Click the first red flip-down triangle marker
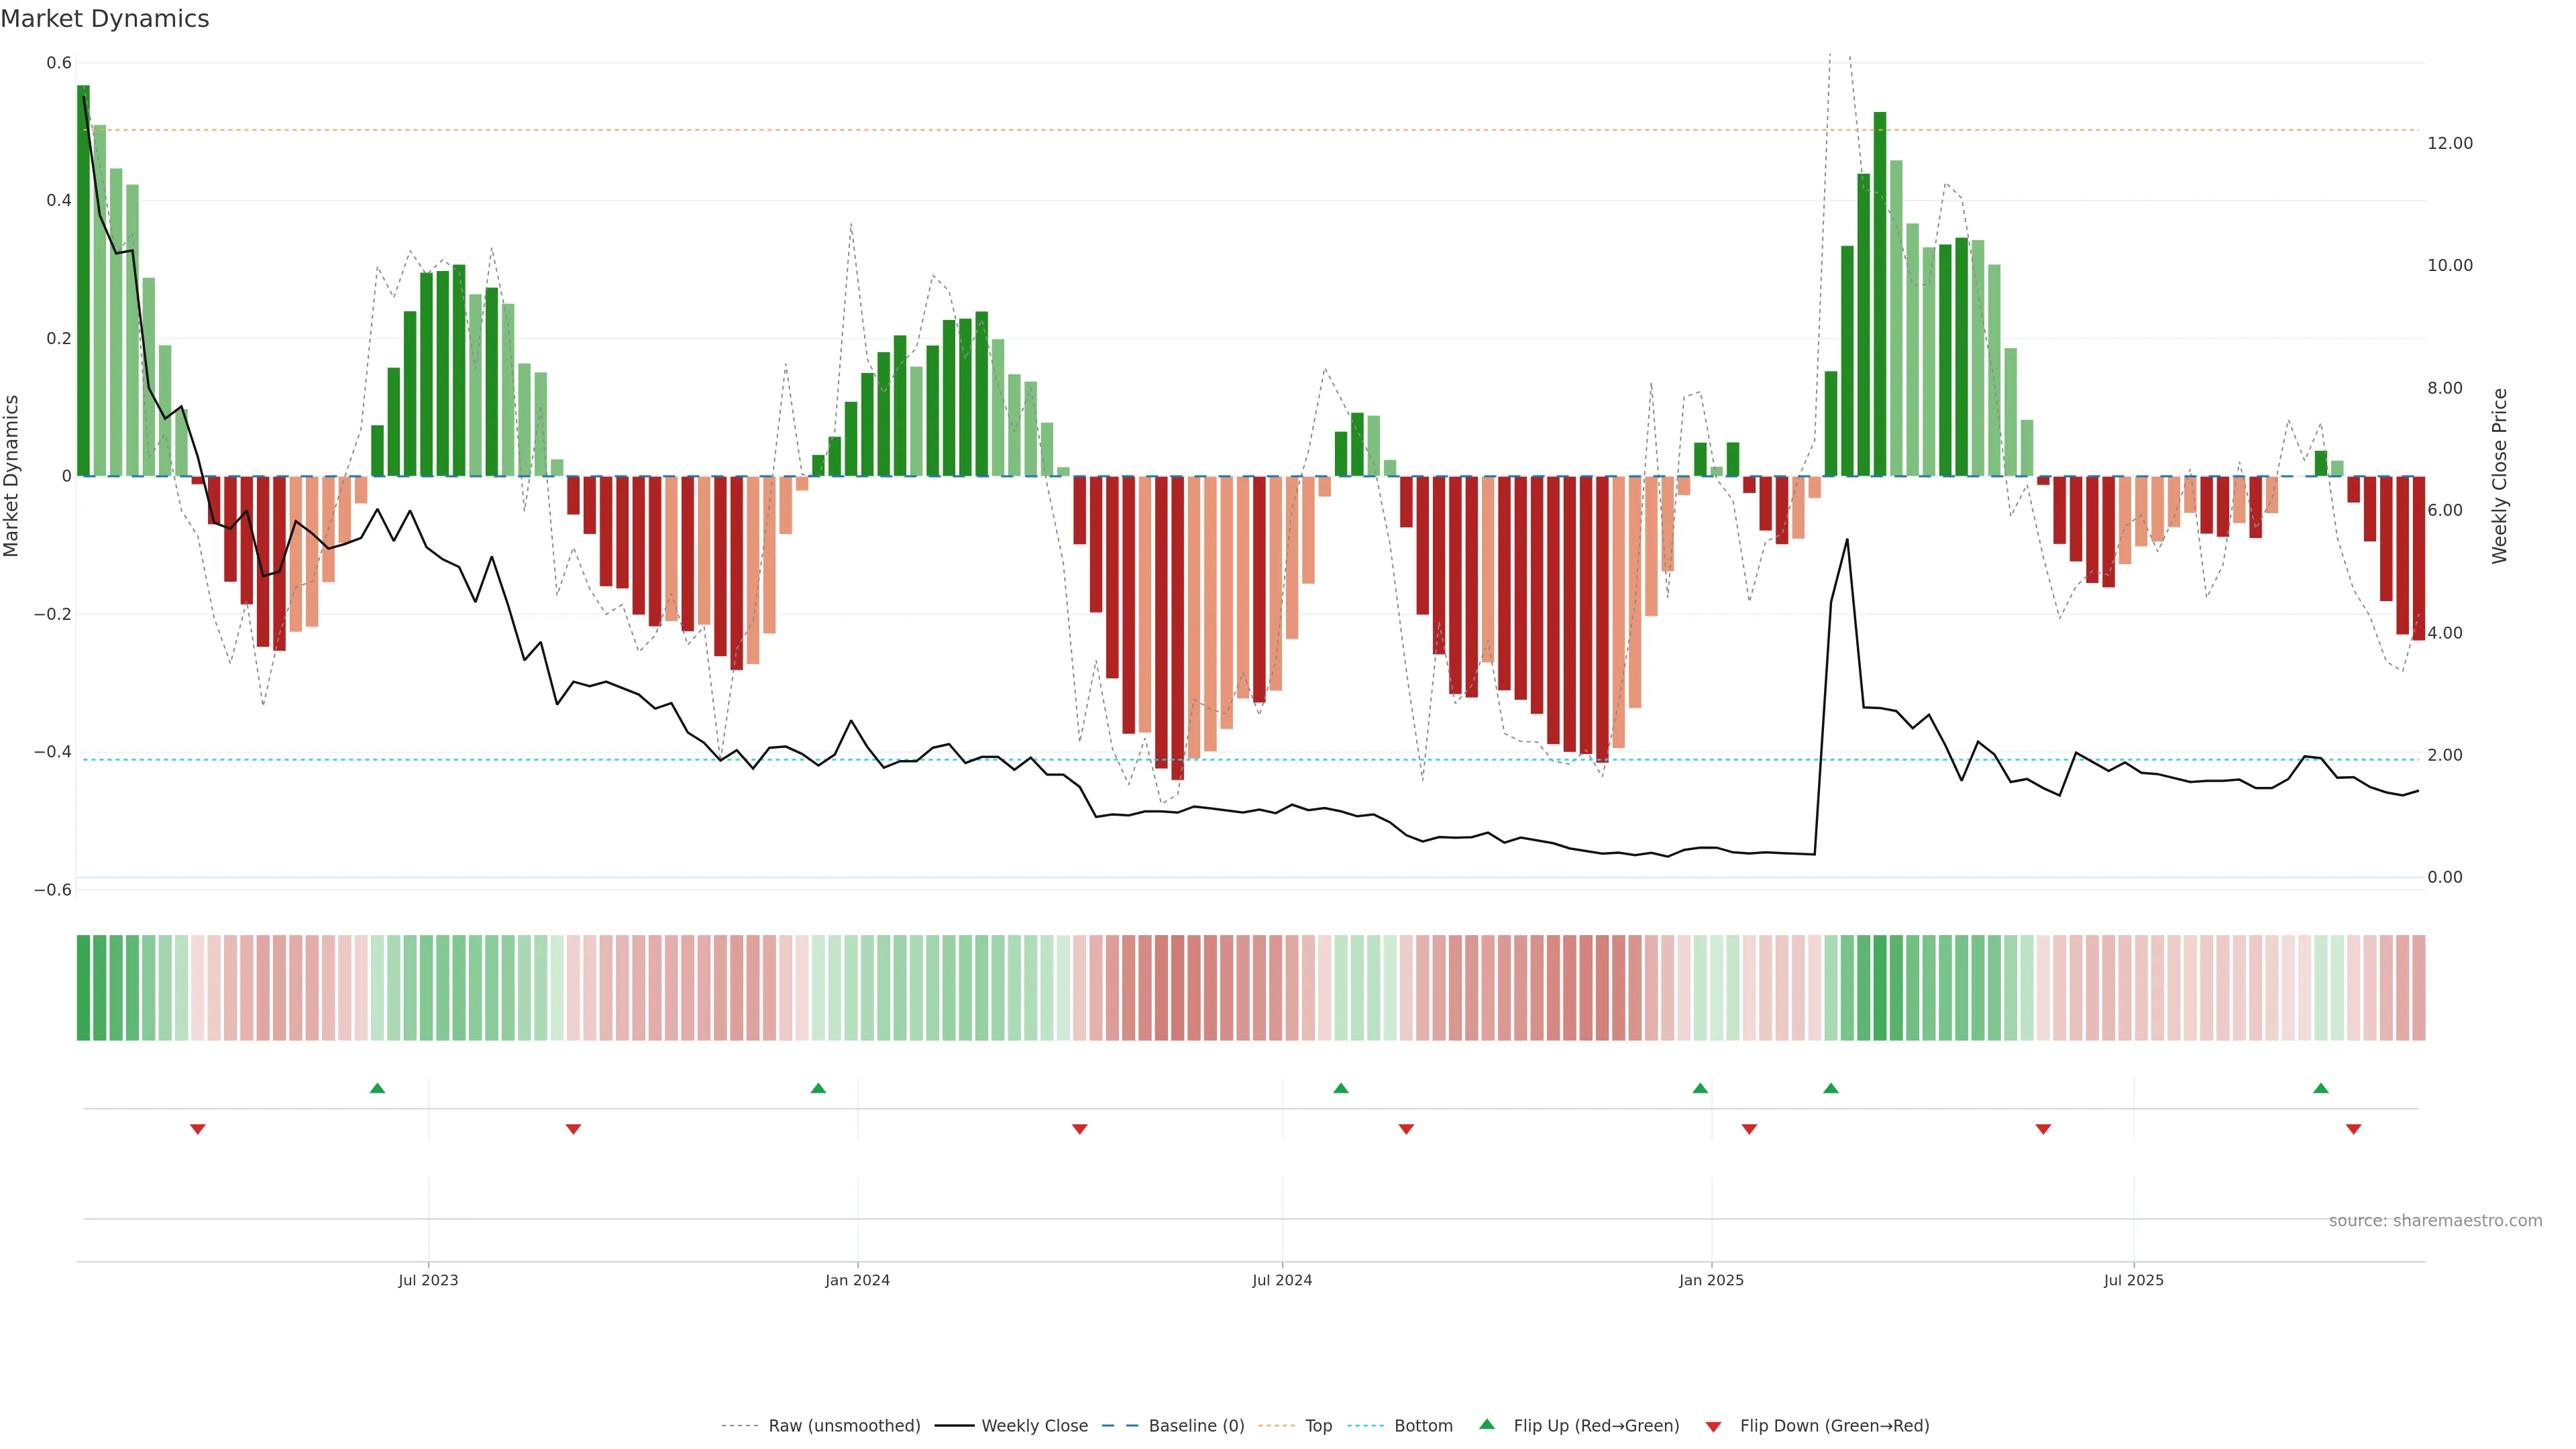Viewport: 2576px width, 1449px height. click(x=198, y=1129)
